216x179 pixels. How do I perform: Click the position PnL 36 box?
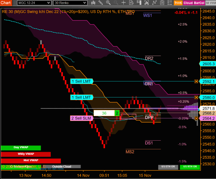pyautogui.click(x=104, y=113)
